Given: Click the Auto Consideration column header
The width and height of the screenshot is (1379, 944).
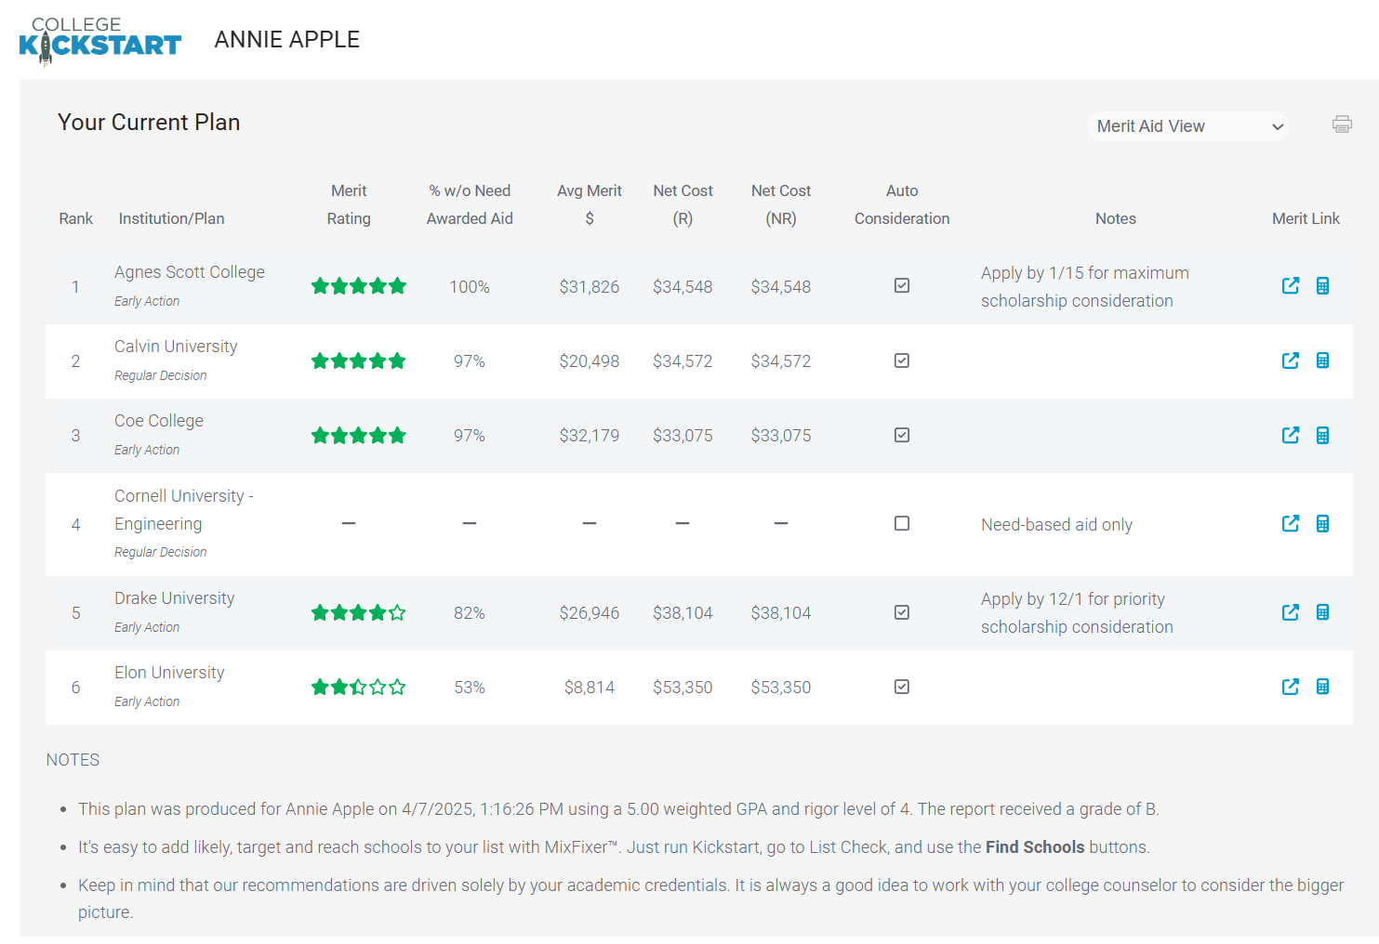Looking at the screenshot, I should (x=902, y=204).
